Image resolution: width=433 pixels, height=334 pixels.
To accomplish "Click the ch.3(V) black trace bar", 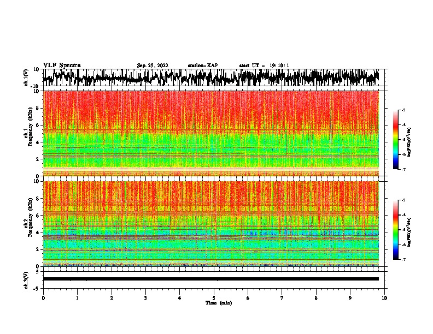I will coord(211,279).
